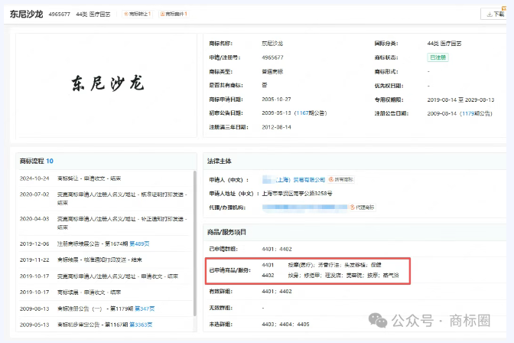Click the 商标流程 count number 10
Viewport: 514px width, 343px height.
(x=50, y=161)
